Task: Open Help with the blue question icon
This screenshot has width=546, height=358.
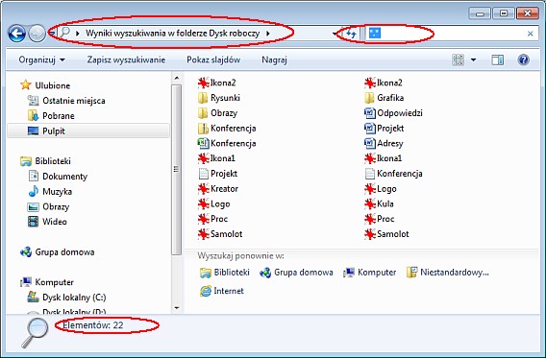Action: [523, 60]
